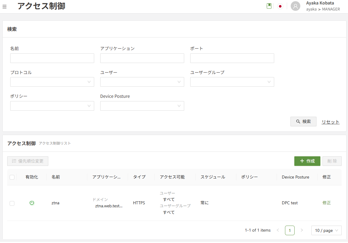Click the 修正 link for ztna

pyautogui.click(x=327, y=203)
